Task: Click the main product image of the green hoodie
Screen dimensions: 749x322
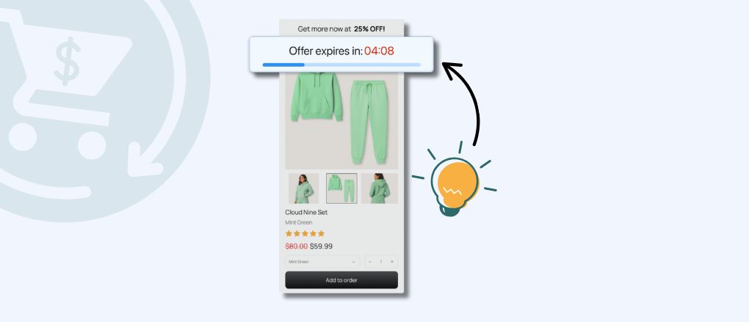Action: tap(341, 120)
